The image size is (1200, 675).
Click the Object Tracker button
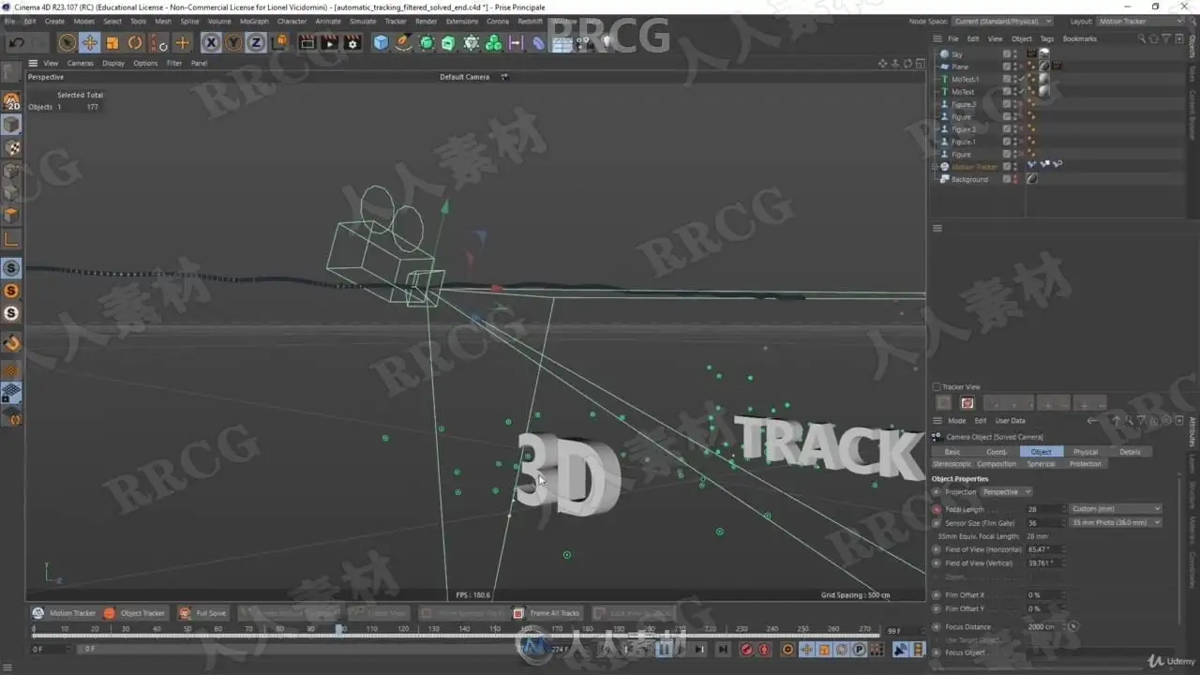134,613
